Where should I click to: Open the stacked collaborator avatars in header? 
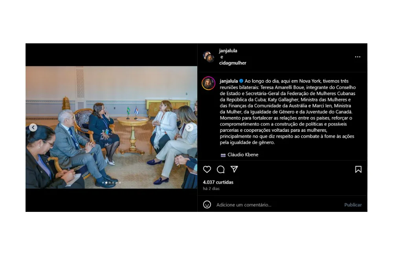click(208, 57)
